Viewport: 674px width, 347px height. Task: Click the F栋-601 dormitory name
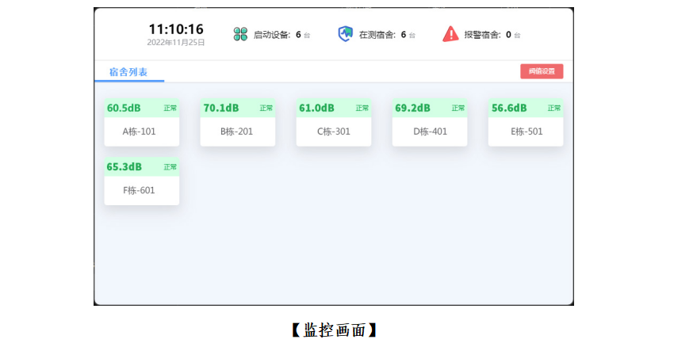pyautogui.click(x=140, y=190)
